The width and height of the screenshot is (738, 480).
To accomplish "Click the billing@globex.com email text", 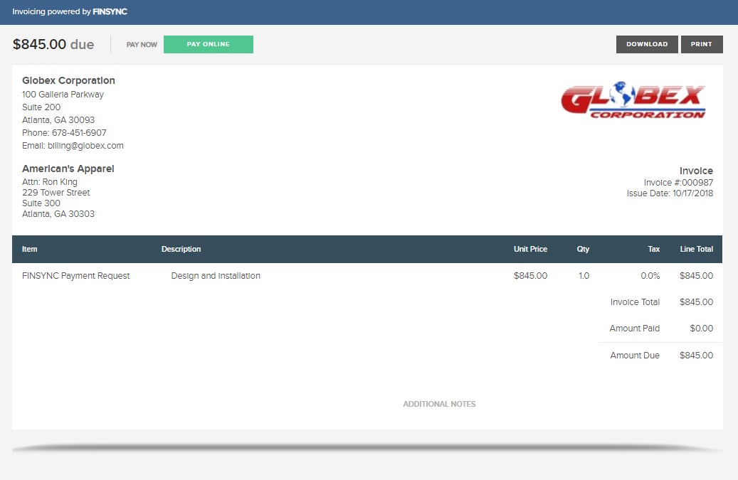I will coord(85,146).
